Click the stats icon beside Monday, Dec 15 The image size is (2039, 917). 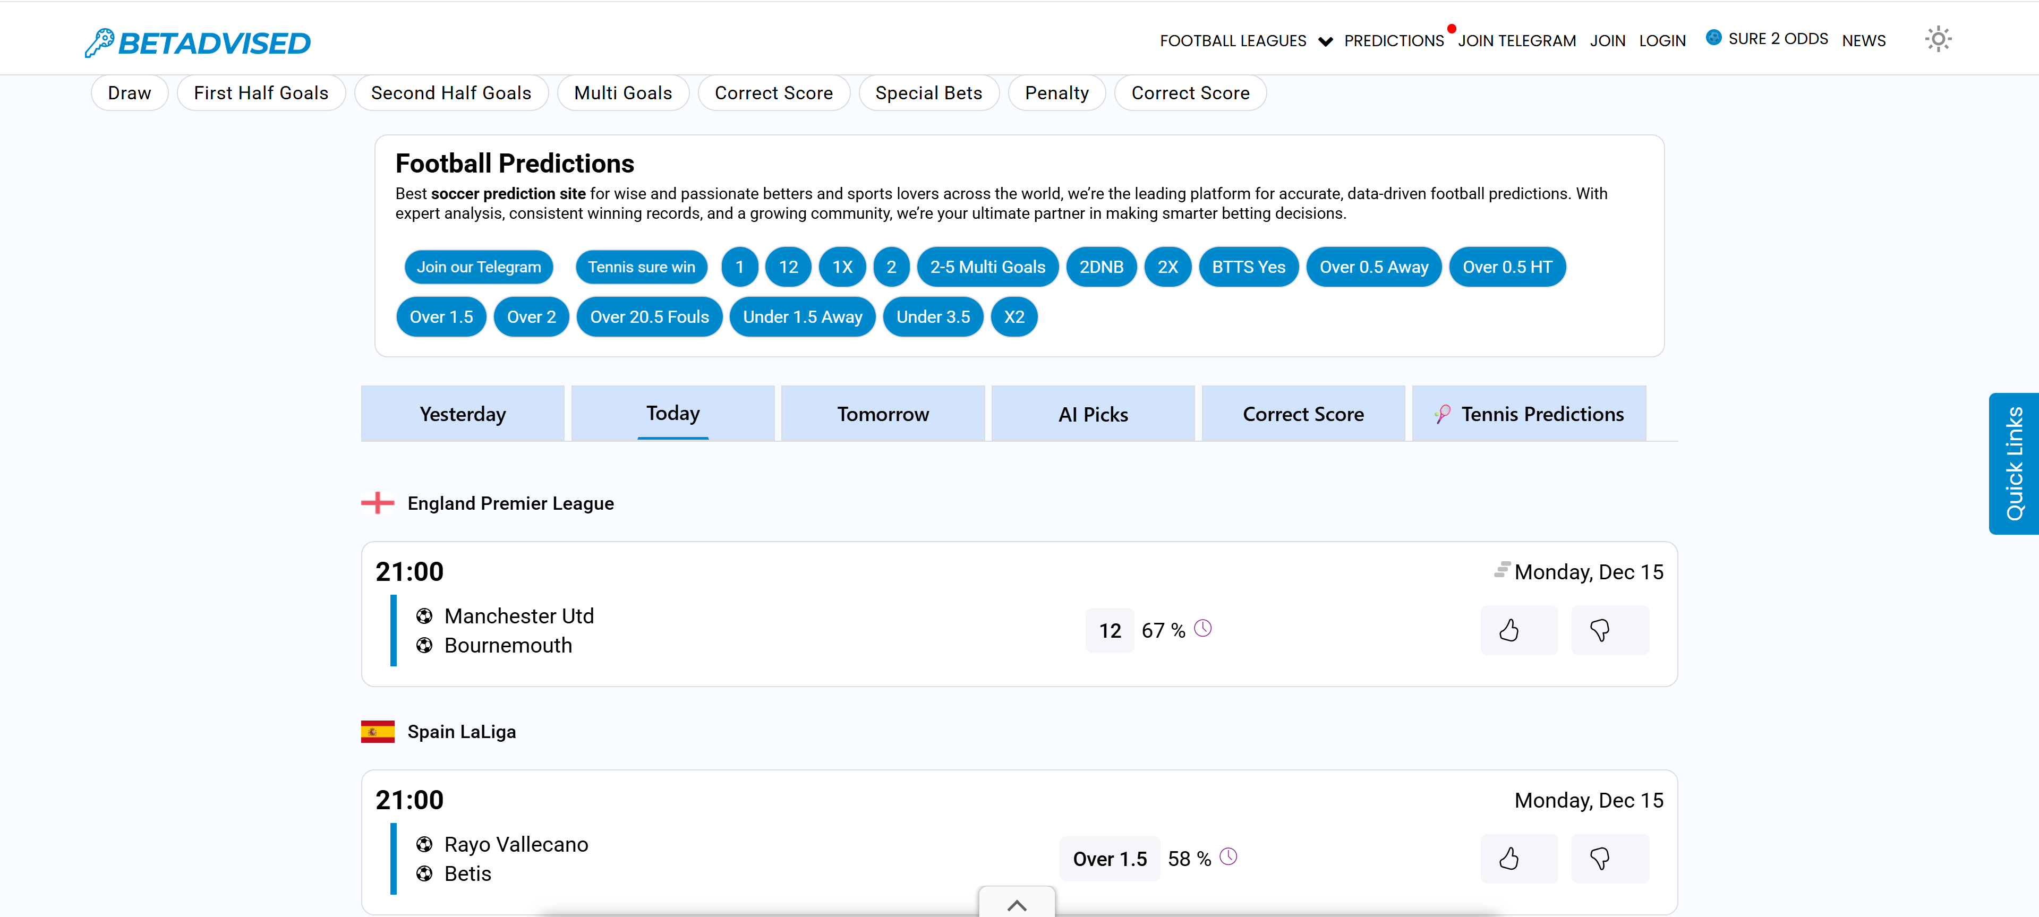pyautogui.click(x=1501, y=570)
